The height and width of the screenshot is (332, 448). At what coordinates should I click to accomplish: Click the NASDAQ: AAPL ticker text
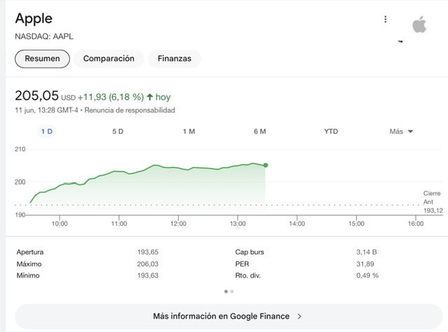click(44, 36)
